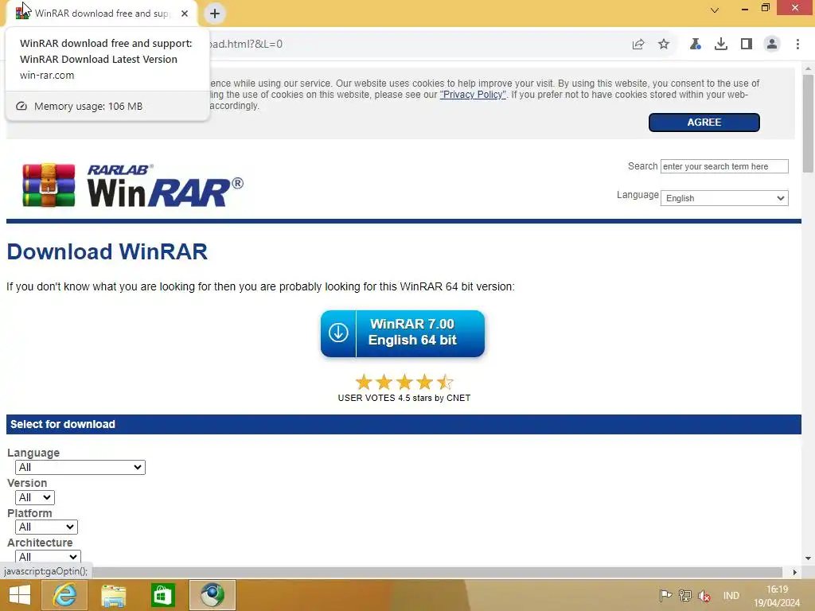The image size is (815, 611).
Task: Bookmark this page with the star icon
Action: click(x=664, y=45)
